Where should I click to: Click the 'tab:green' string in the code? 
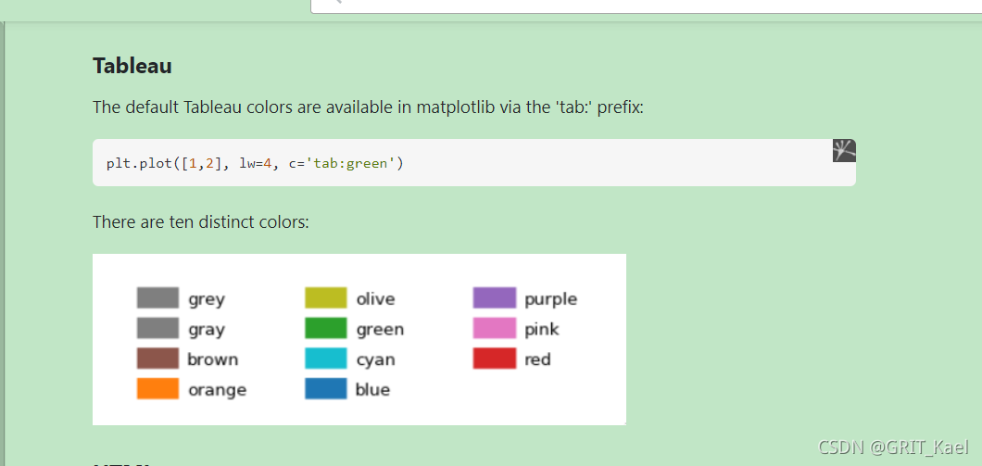[x=351, y=163]
